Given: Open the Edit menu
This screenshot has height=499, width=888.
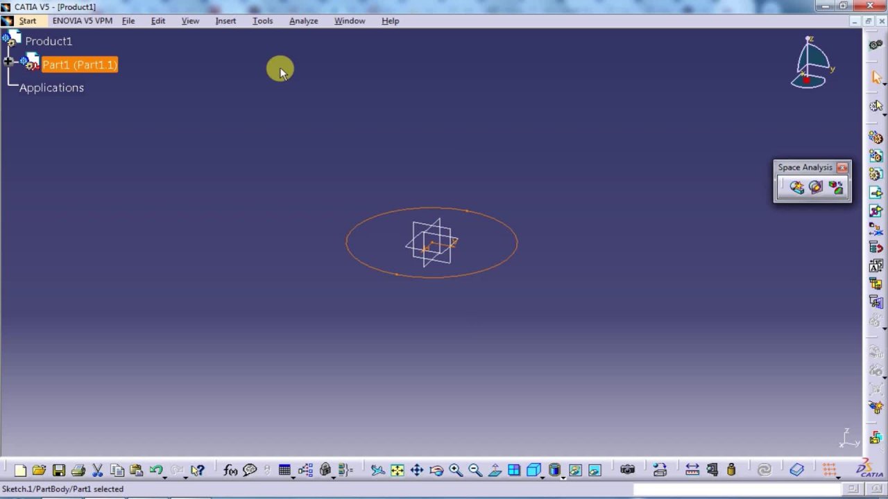Looking at the screenshot, I should (158, 21).
